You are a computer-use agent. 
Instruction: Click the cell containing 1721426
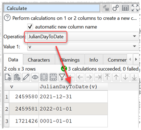click(24, 121)
